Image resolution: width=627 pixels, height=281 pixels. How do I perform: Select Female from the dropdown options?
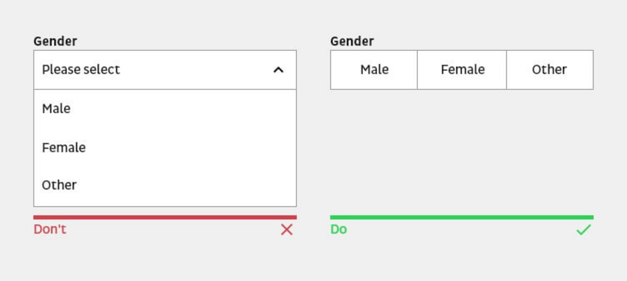click(x=64, y=147)
